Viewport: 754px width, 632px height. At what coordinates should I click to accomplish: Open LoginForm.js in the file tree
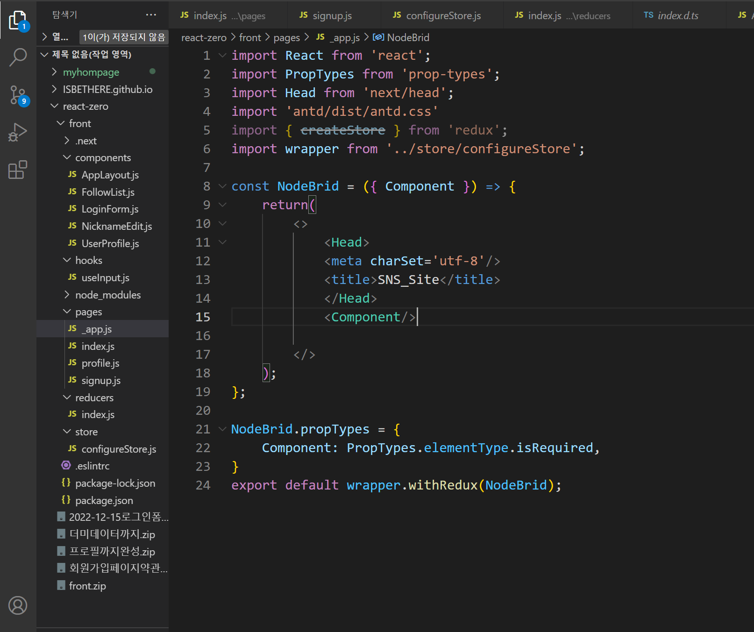pyautogui.click(x=110, y=209)
